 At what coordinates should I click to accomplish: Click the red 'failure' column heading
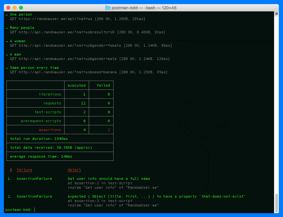pos(24,170)
